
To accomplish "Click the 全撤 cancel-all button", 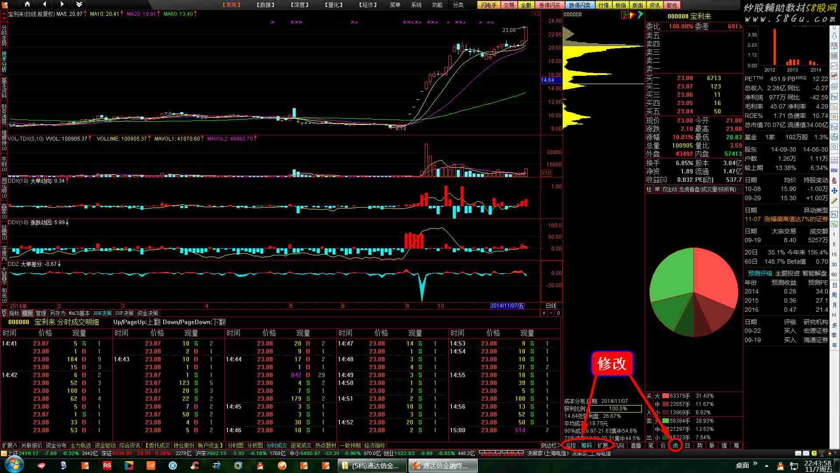I will point(526,5).
